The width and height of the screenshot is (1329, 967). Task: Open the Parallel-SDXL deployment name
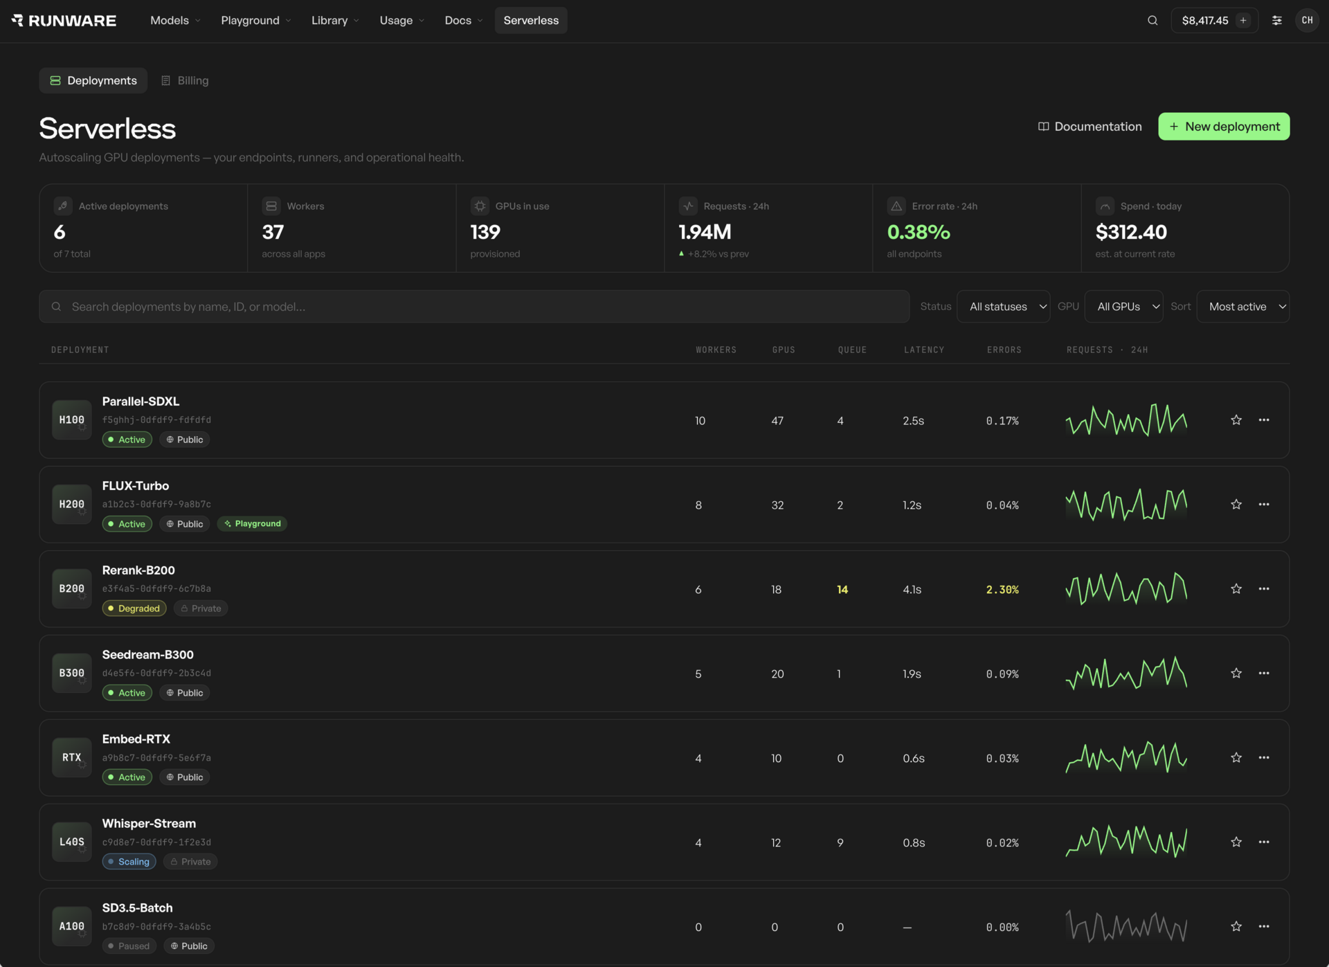coord(141,401)
